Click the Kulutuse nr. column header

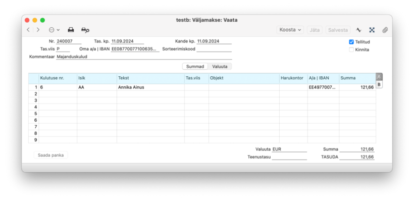tap(58, 78)
